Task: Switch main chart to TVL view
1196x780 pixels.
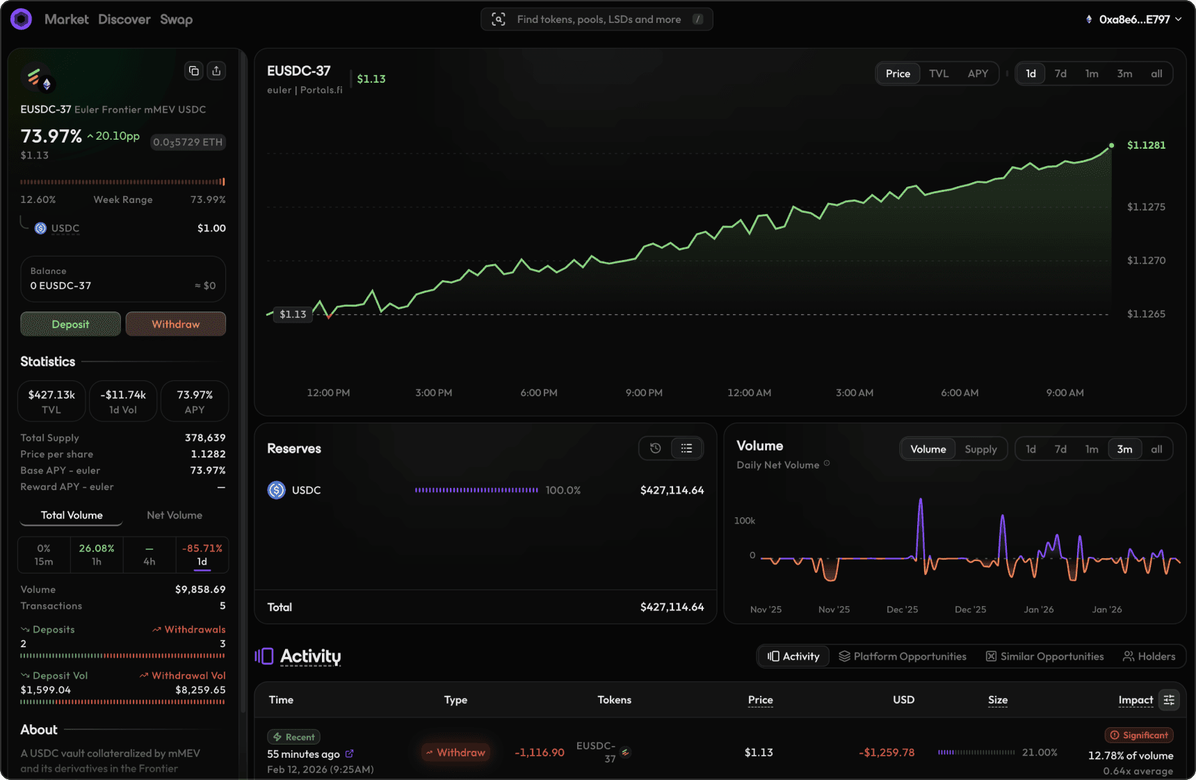Action: pyautogui.click(x=938, y=74)
